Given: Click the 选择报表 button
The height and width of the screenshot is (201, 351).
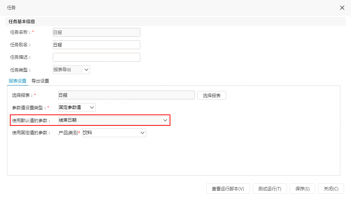Looking at the screenshot, I should (x=211, y=95).
